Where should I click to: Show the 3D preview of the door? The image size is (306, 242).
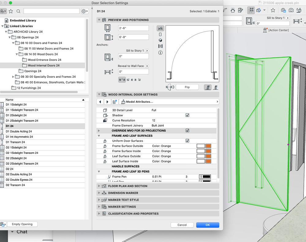(160, 40)
